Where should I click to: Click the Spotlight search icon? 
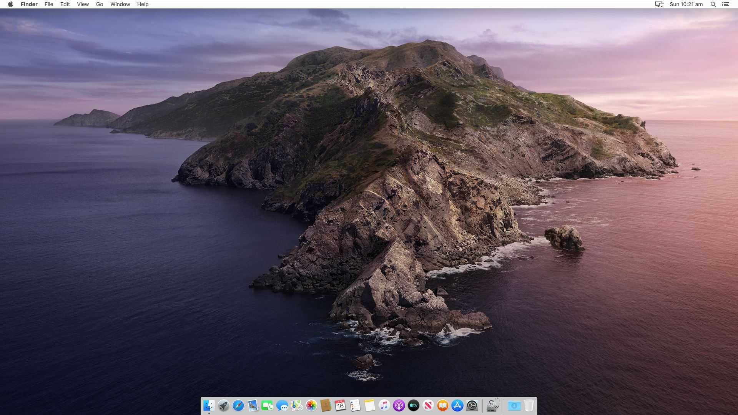pos(713,4)
